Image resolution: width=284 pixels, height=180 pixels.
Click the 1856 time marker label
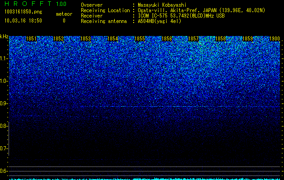(167, 39)
